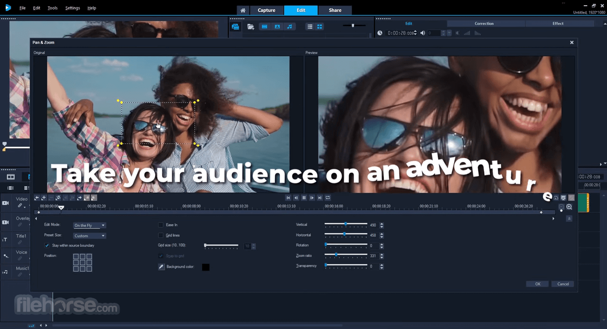This screenshot has height=329, width=607.
Task: Show videos filter in library
Action: pyautogui.click(x=264, y=27)
